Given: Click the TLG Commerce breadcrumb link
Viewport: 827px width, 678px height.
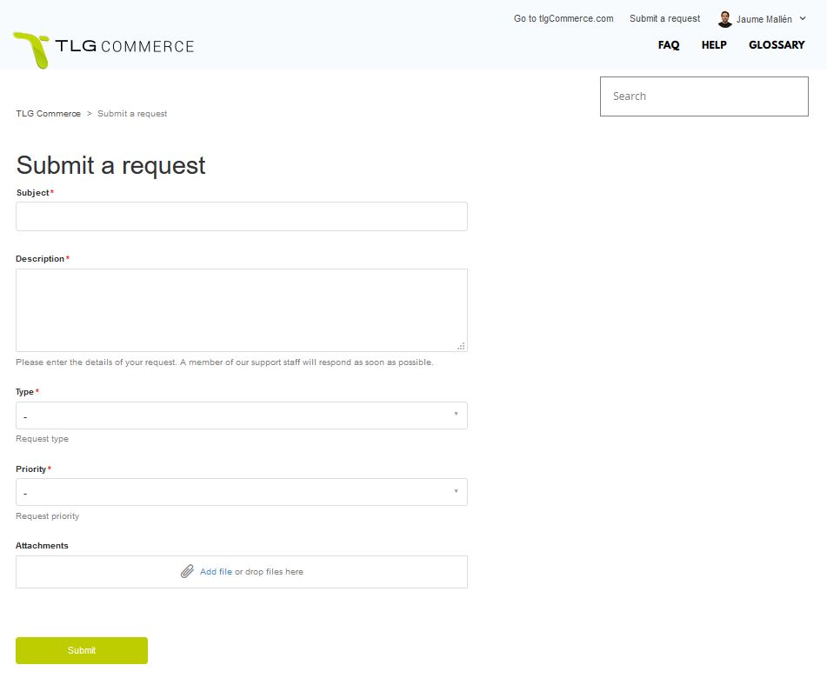Looking at the screenshot, I should point(48,113).
